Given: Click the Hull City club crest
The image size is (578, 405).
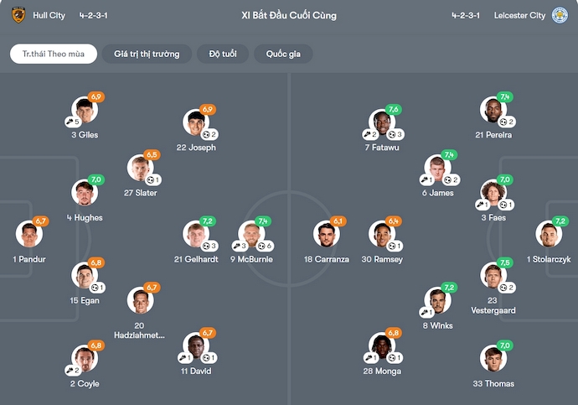Looking at the screenshot, I should point(18,15).
